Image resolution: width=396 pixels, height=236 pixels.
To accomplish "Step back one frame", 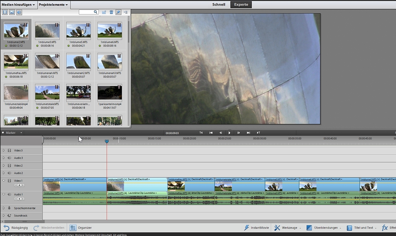I will click(221, 133).
